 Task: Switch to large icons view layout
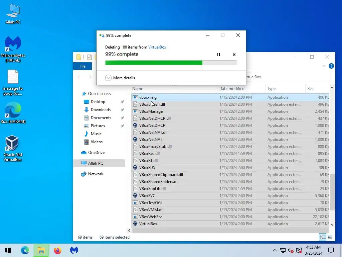click(330, 237)
